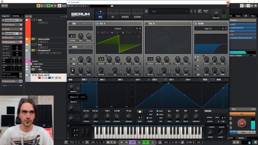
Task: Load the next Serum preset
Action: [195, 11]
